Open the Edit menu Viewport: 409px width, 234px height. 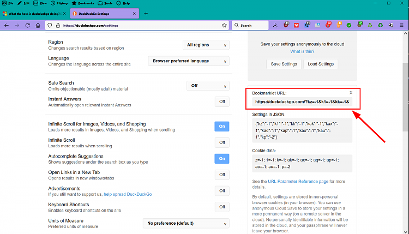23,3
